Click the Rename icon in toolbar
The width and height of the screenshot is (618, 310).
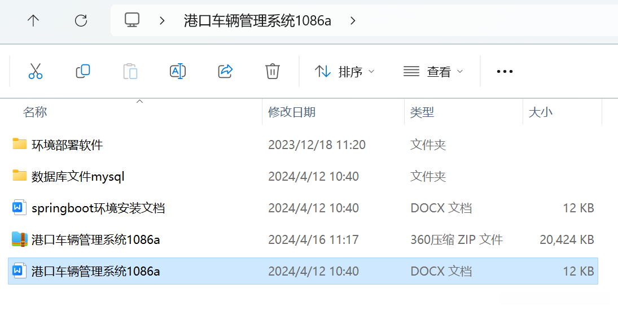tap(178, 71)
